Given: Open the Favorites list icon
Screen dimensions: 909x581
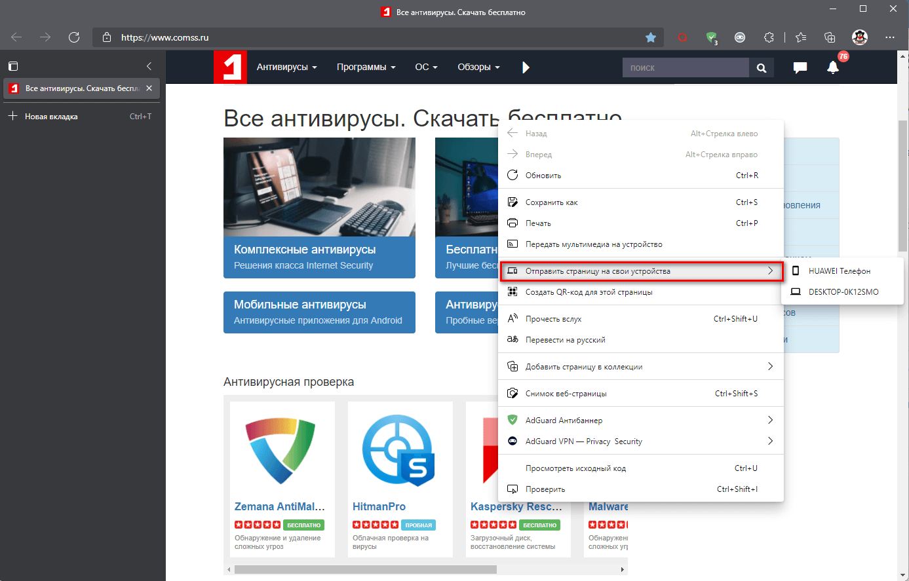Looking at the screenshot, I should click(801, 37).
